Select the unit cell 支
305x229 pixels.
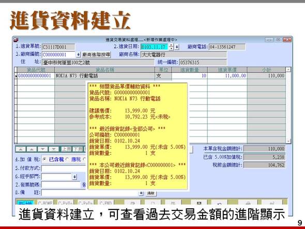coord(163,75)
